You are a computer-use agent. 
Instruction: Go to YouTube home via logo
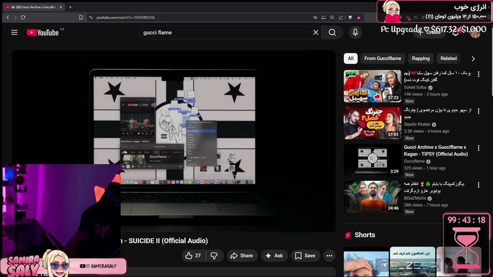point(43,33)
